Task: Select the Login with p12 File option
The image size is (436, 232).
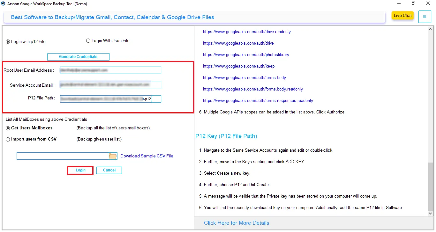Action: (x=7, y=41)
